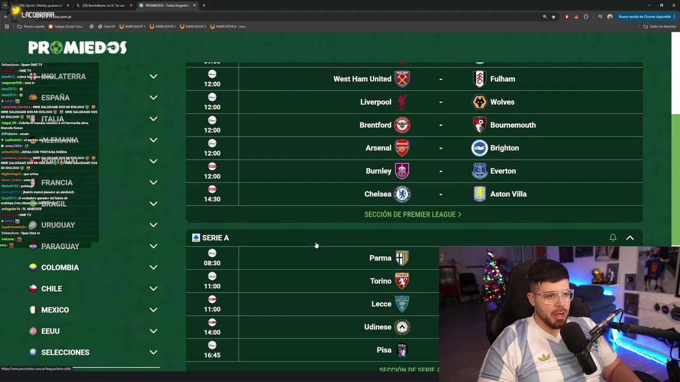
Task: Open Sección de Premier League link
Action: tap(413, 214)
